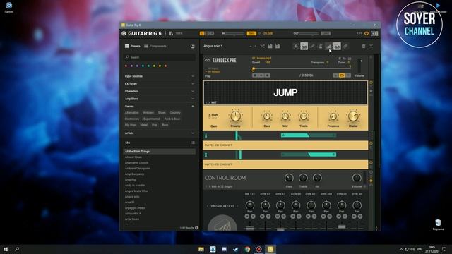Toggle the Jump amp module power button
The height and width of the screenshot is (254, 452).
371,83
